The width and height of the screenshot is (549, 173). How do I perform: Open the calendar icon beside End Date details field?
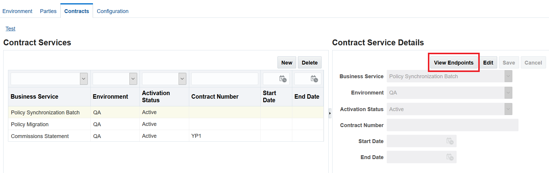tap(450, 157)
